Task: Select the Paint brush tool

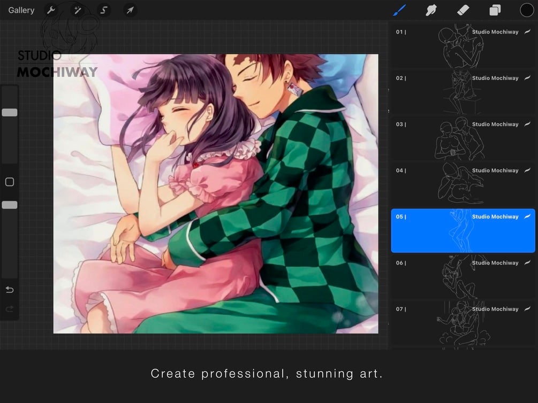Action: (400, 10)
